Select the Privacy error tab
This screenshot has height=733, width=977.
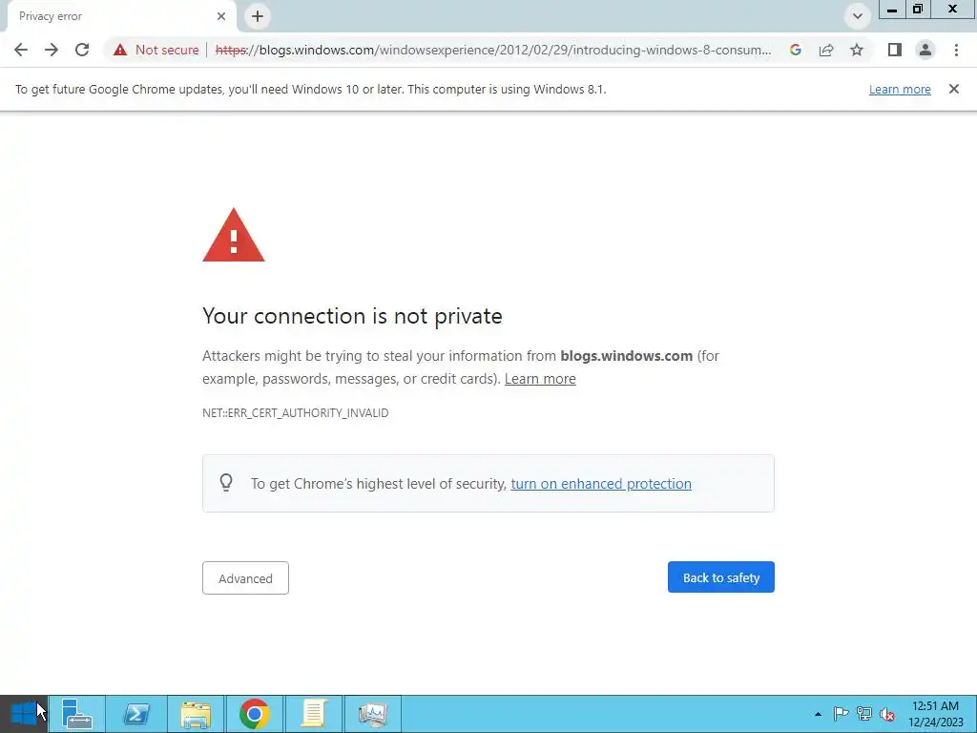(x=121, y=16)
